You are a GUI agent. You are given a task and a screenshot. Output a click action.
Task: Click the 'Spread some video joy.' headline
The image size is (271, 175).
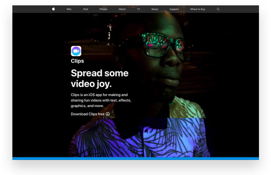point(100,78)
